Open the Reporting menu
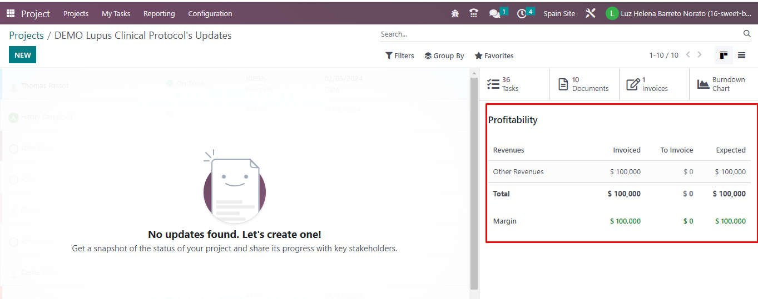This screenshot has width=758, height=299. tap(159, 13)
